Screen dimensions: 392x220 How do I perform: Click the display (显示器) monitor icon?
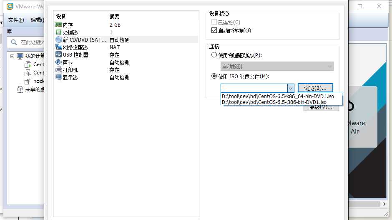(59, 77)
